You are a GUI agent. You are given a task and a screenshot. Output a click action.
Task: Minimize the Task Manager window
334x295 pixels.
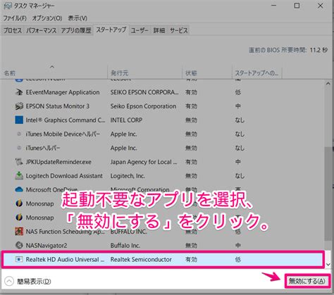click(273, 6)
